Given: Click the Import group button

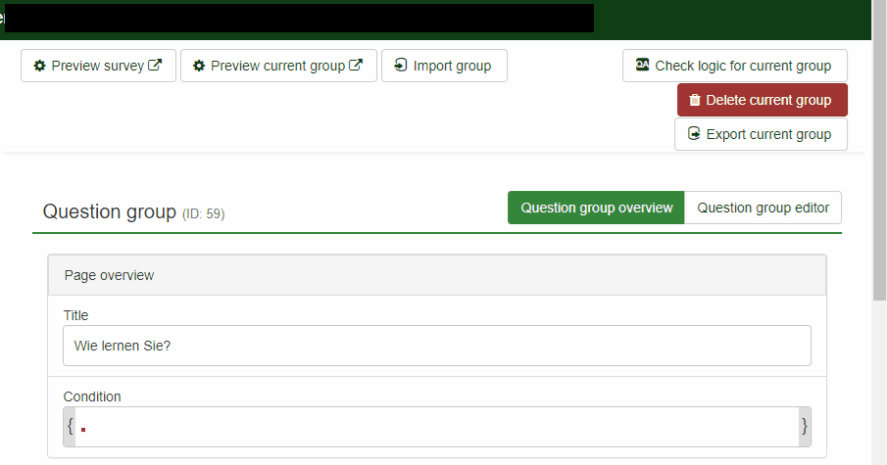Looking at the screenshot, I should (x=444, y=66).
